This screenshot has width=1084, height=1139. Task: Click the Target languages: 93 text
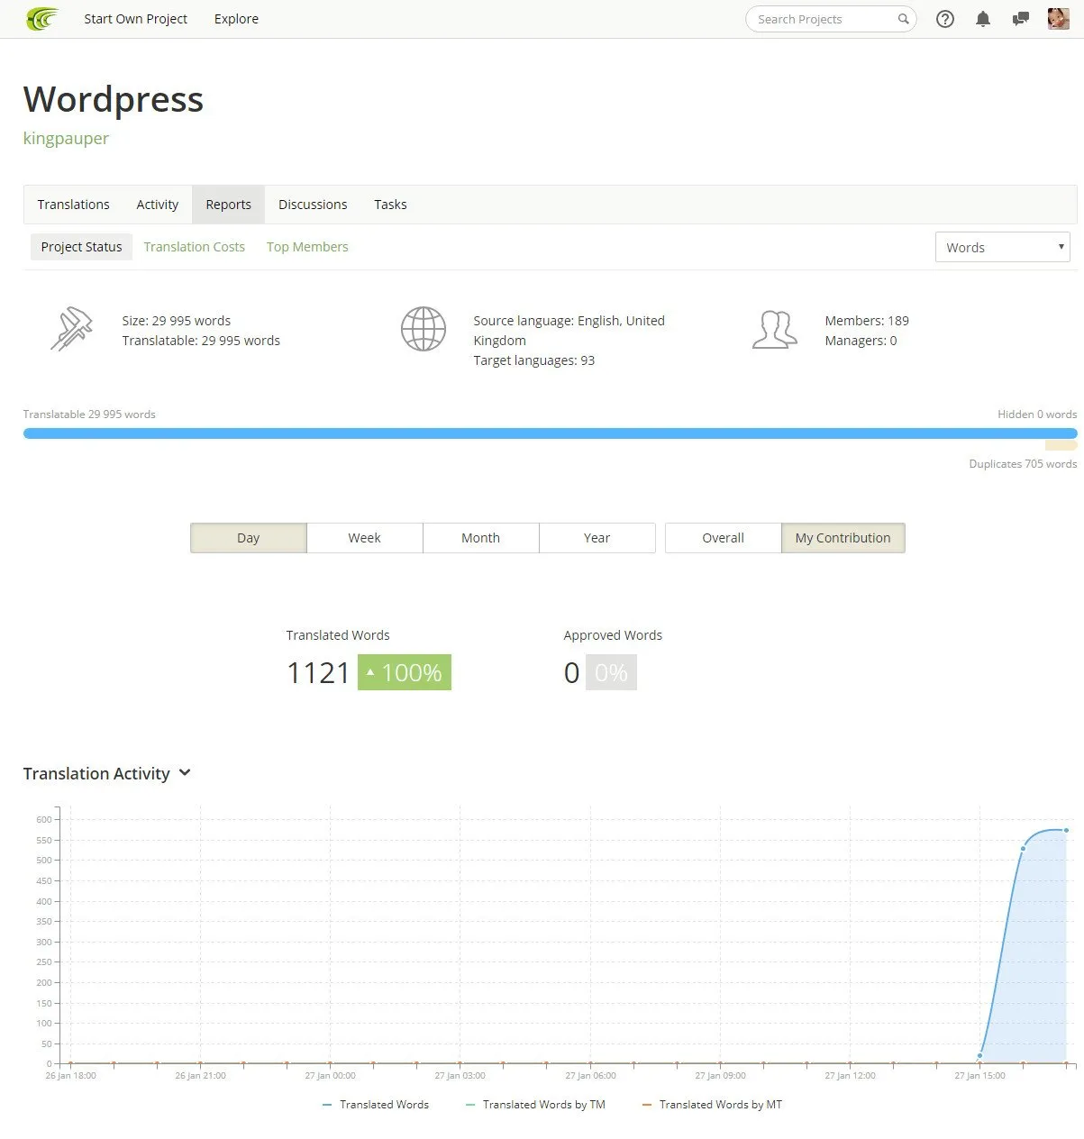534,360
